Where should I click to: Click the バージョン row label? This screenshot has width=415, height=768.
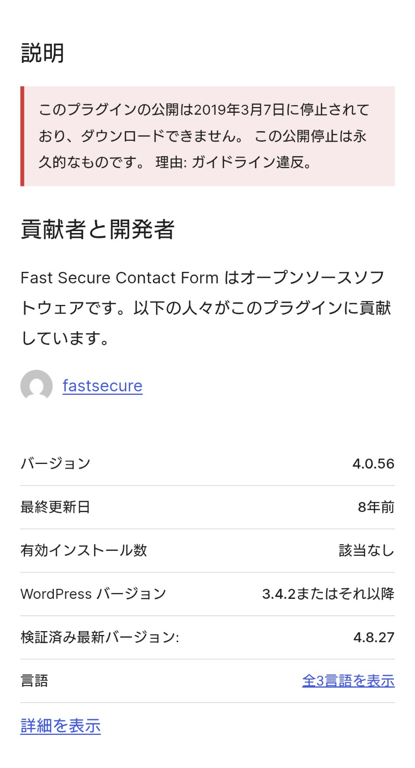[55, 463]
